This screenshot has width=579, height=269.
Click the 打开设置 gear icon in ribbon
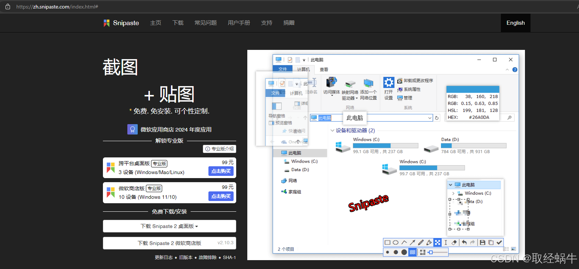tap(389, 82)
